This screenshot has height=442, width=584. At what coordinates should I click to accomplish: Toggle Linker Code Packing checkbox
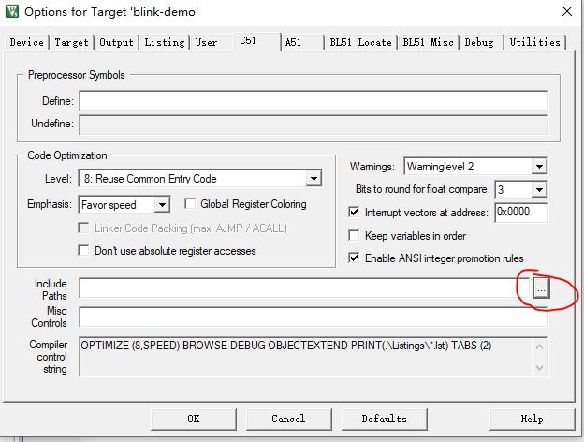click(x=83, y=228)
